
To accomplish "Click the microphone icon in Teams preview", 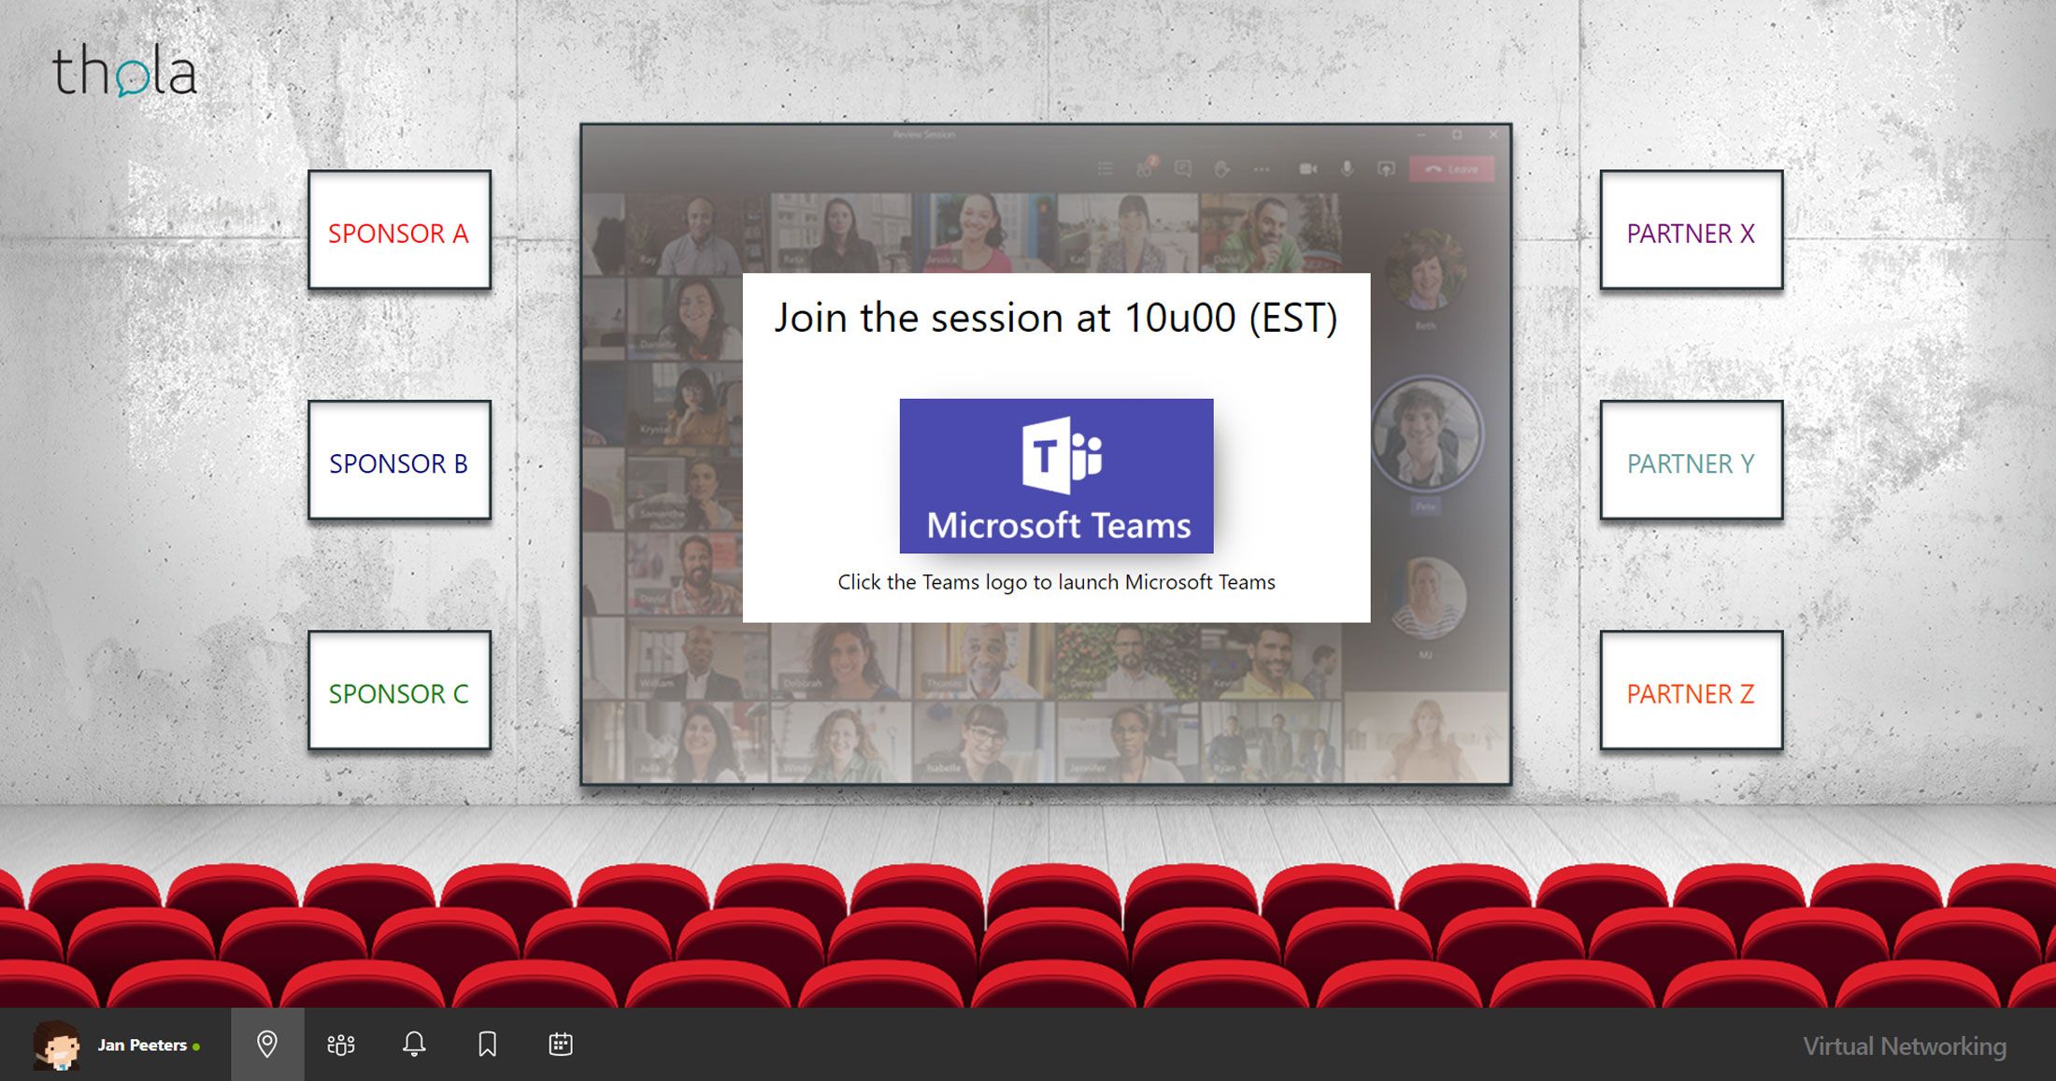I will [x=1347, y=169].
